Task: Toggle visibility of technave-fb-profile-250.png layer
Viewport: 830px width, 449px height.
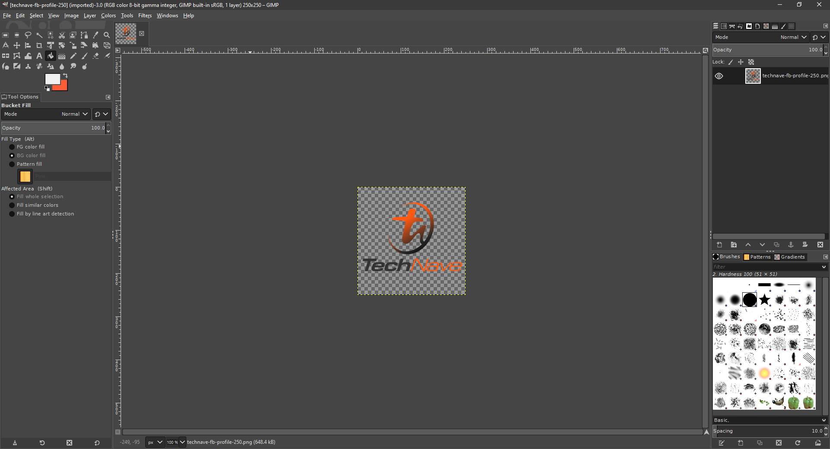Action: (719, 76)
